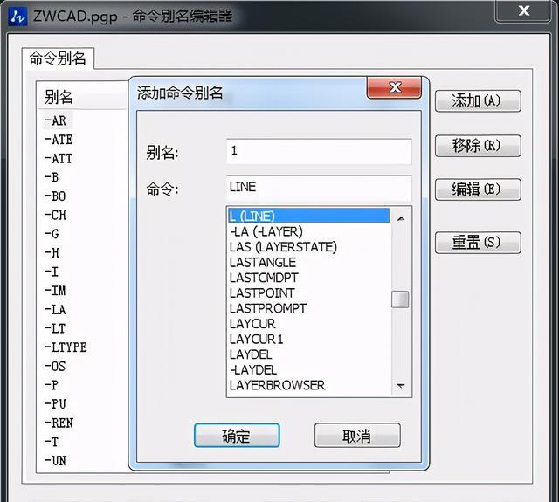
Task: Select the 命令别名 tab
Action: pos(58,58)
